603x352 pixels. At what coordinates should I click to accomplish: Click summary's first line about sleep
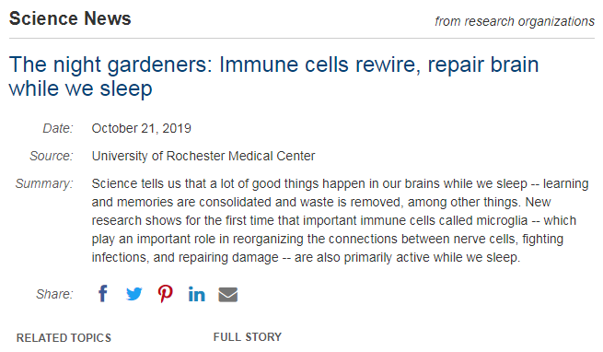tap(340, 183)
